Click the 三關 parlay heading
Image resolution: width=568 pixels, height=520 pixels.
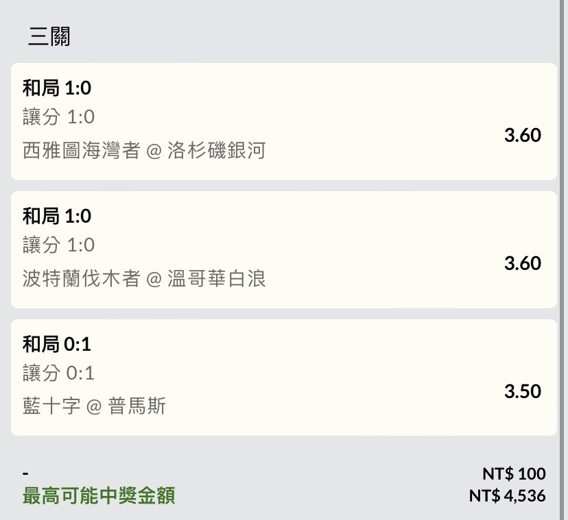pyautogui.click(x=49, y=36)
